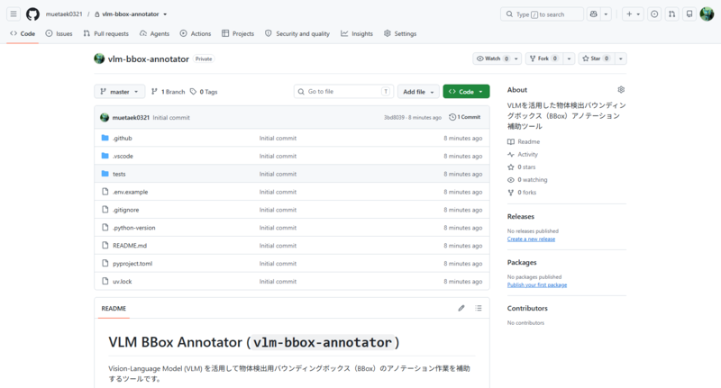Click the file icon beside README.md
The image size is (721, 388).
[105, 245]
